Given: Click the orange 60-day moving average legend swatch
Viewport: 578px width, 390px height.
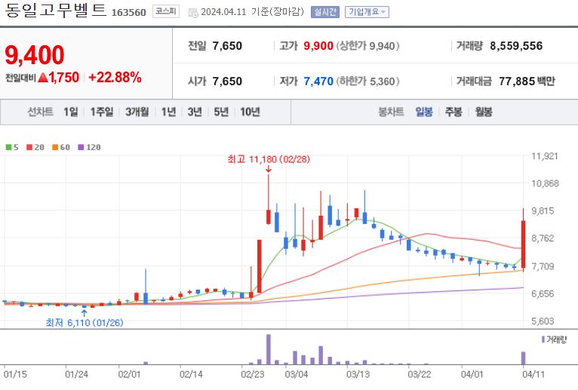Looking at the screenshot, I should 55,147.
